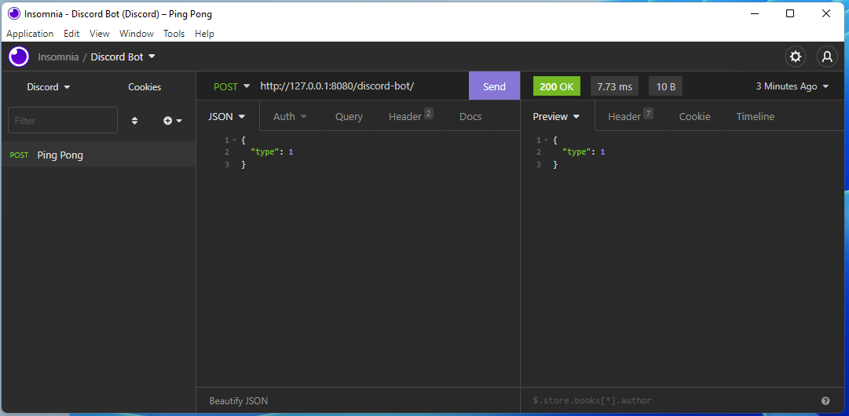Open the Preview mode dropdown
Screen dimensions: 849x416
[x=557, y=116]
